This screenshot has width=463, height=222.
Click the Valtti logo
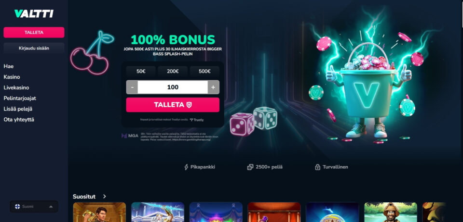click(x=34, y=13)
